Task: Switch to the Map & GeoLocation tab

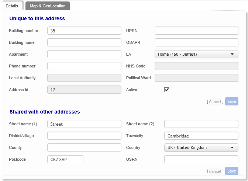Action: pos(47,6)
